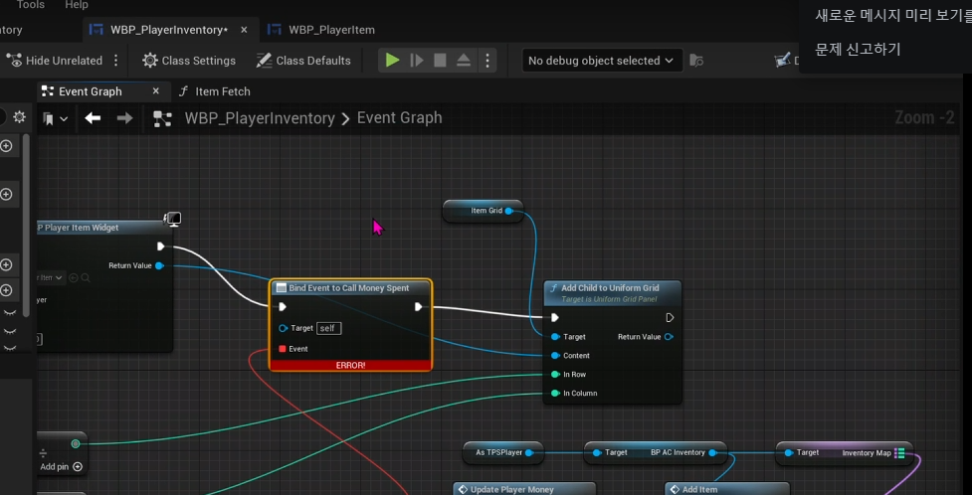Viewport: 972px width, 495px height.
Task: Click the forward navigation arrow
Action: [124, 117]
